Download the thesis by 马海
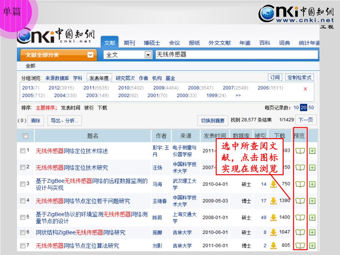The image size is (340, 255). pyautogui.click(x=274, y=184)
